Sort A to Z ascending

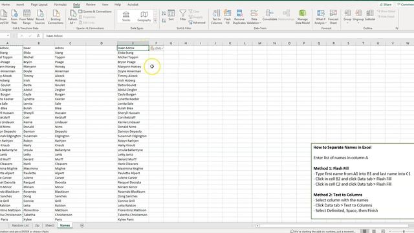(164, 13)
